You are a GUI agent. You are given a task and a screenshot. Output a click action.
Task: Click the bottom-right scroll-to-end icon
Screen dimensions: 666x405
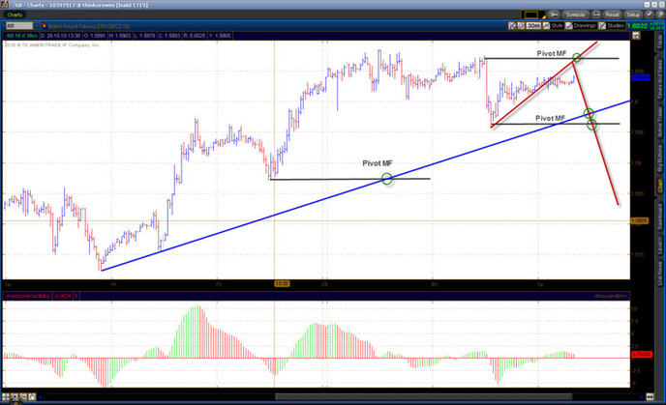click(650, 397)
